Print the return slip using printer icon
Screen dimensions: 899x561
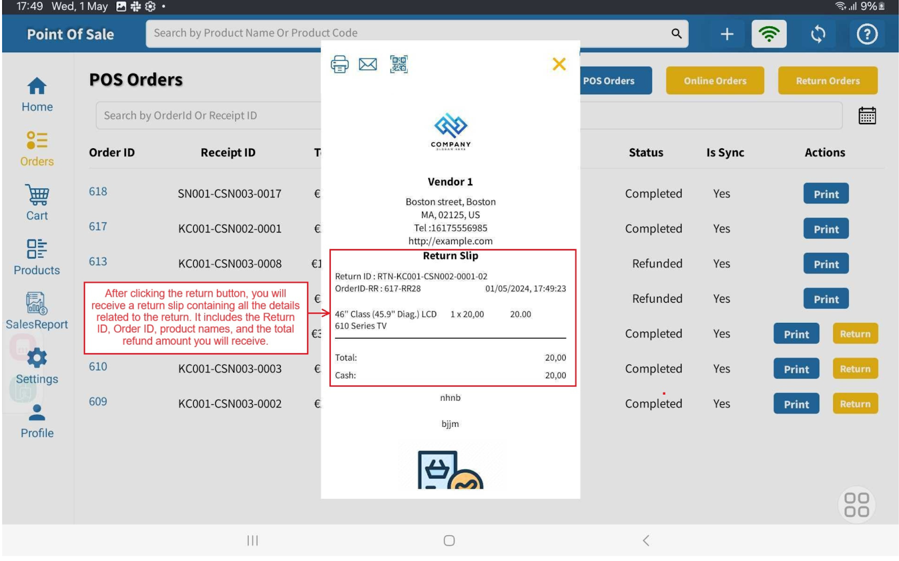[x=339, y=65]
